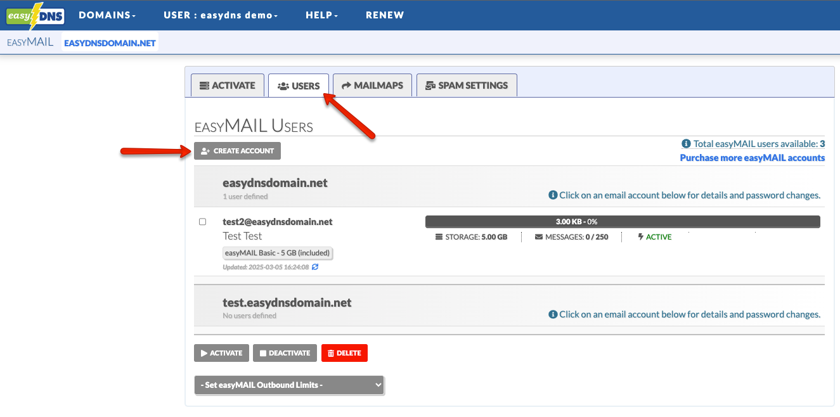Click the easyDNS logo
840x417 pixels.
coord(36,16)
